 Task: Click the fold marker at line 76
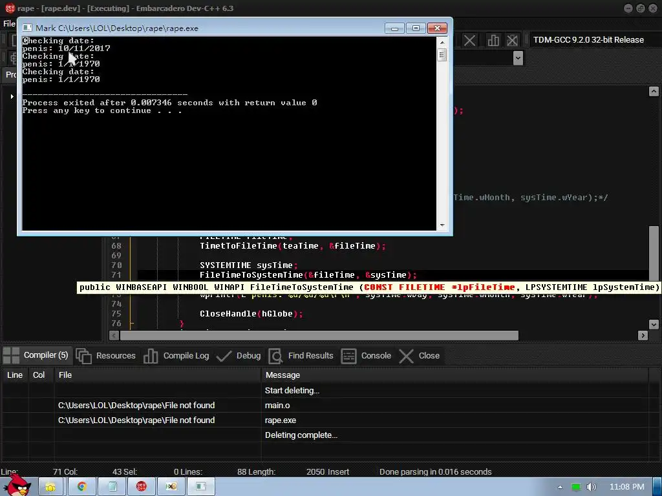(x=131, y=324)
